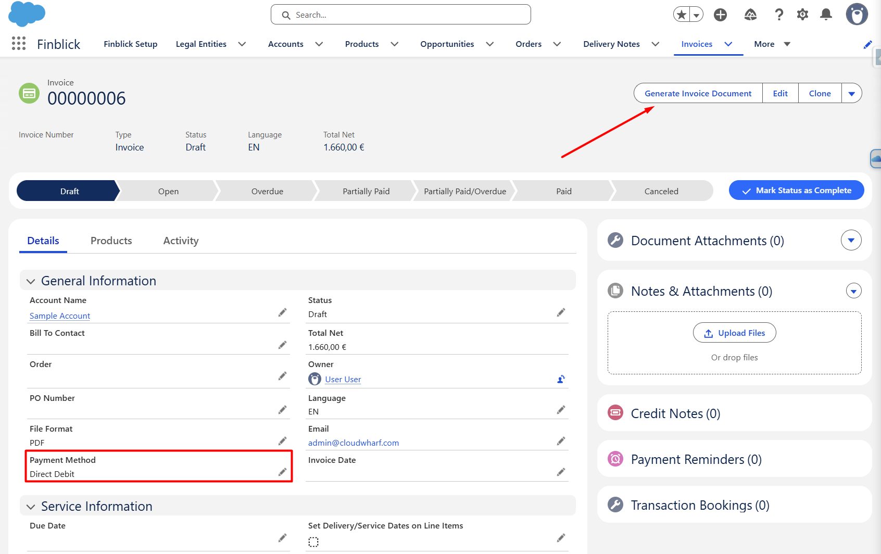Edit the PO Number pencil
Viewport: 881px width, 554px height.
coord(282,410)
